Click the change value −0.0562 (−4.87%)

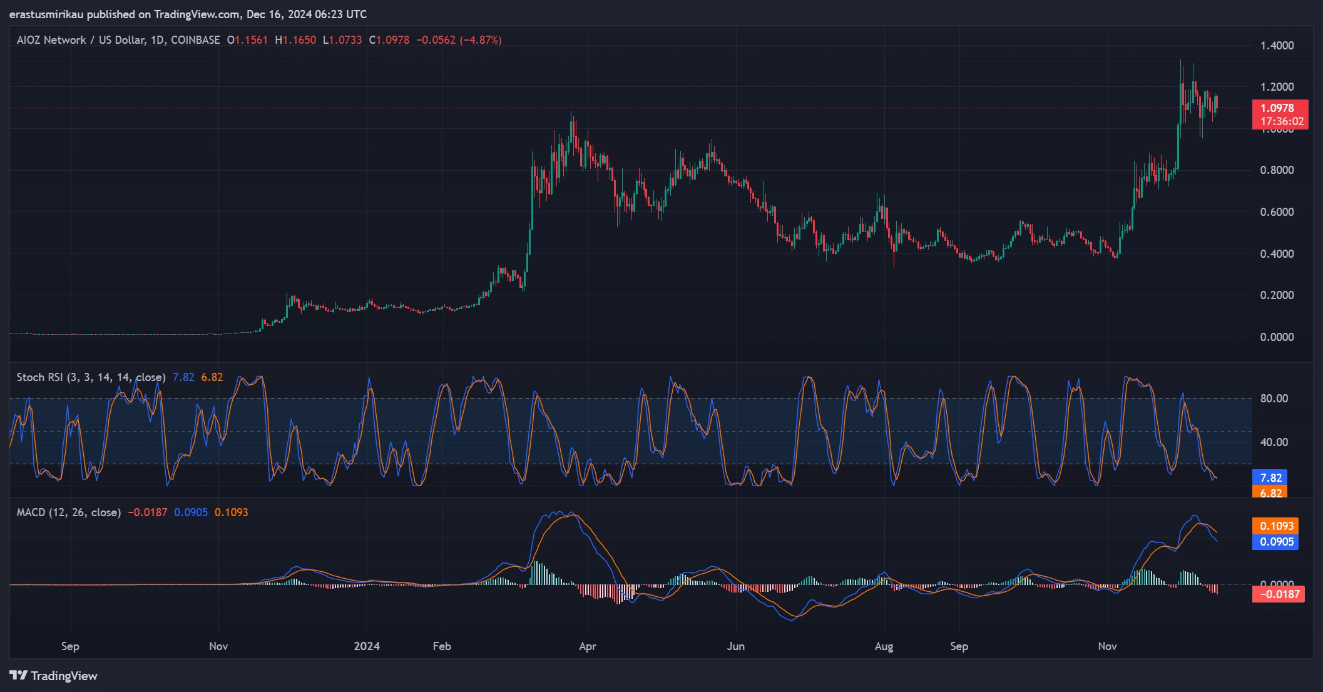coord(459,40)
